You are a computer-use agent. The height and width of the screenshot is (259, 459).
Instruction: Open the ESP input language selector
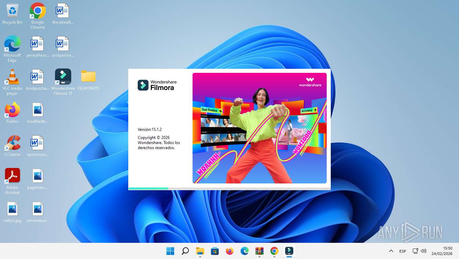tap(403, 251)
